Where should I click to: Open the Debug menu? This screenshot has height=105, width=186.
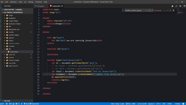(x=31, y=2)
